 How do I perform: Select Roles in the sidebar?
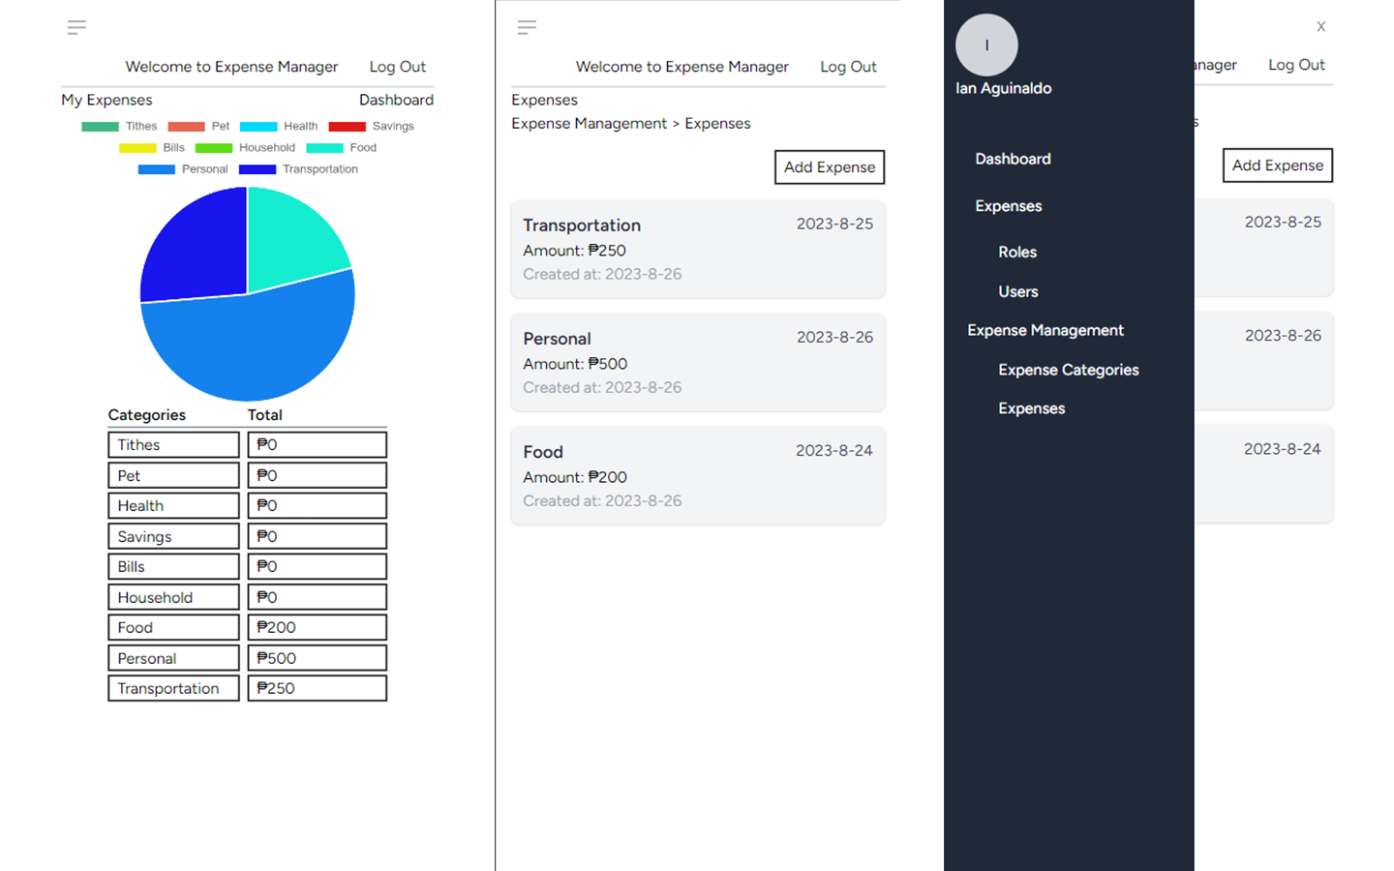coord(1016,252)
